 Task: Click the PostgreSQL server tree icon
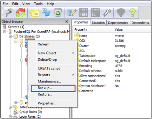point(10,32)
